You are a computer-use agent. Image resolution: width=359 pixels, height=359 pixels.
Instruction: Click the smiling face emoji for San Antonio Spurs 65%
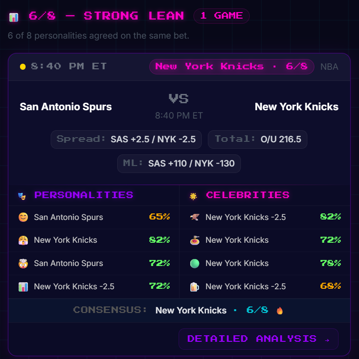click(23, 217)
